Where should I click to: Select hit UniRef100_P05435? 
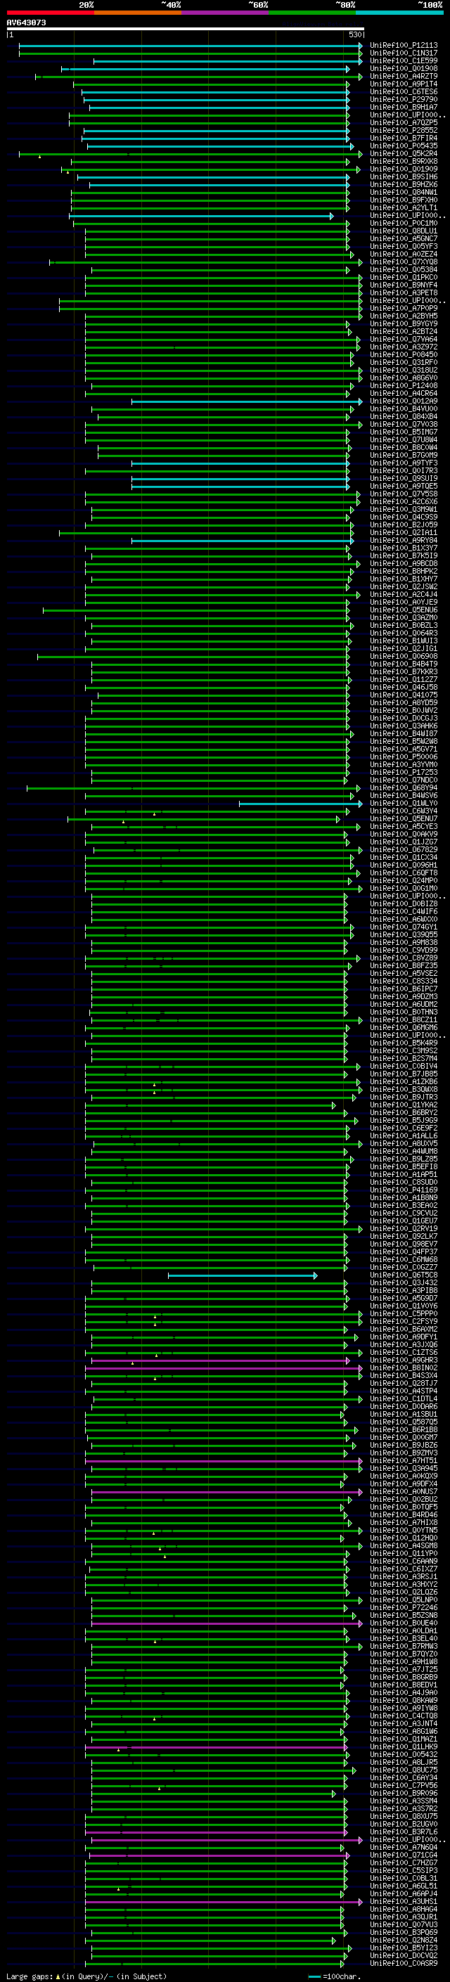click(x=404, y=146)
